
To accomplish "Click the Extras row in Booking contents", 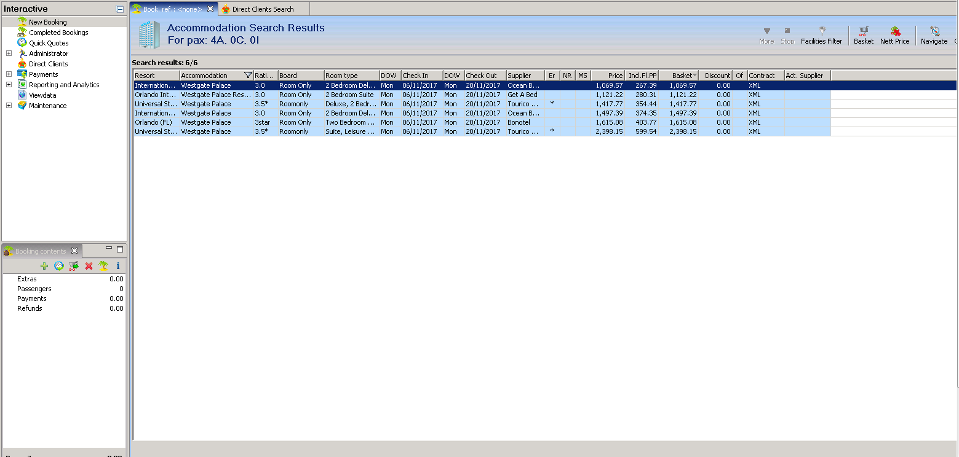I will tap(64, 279).
